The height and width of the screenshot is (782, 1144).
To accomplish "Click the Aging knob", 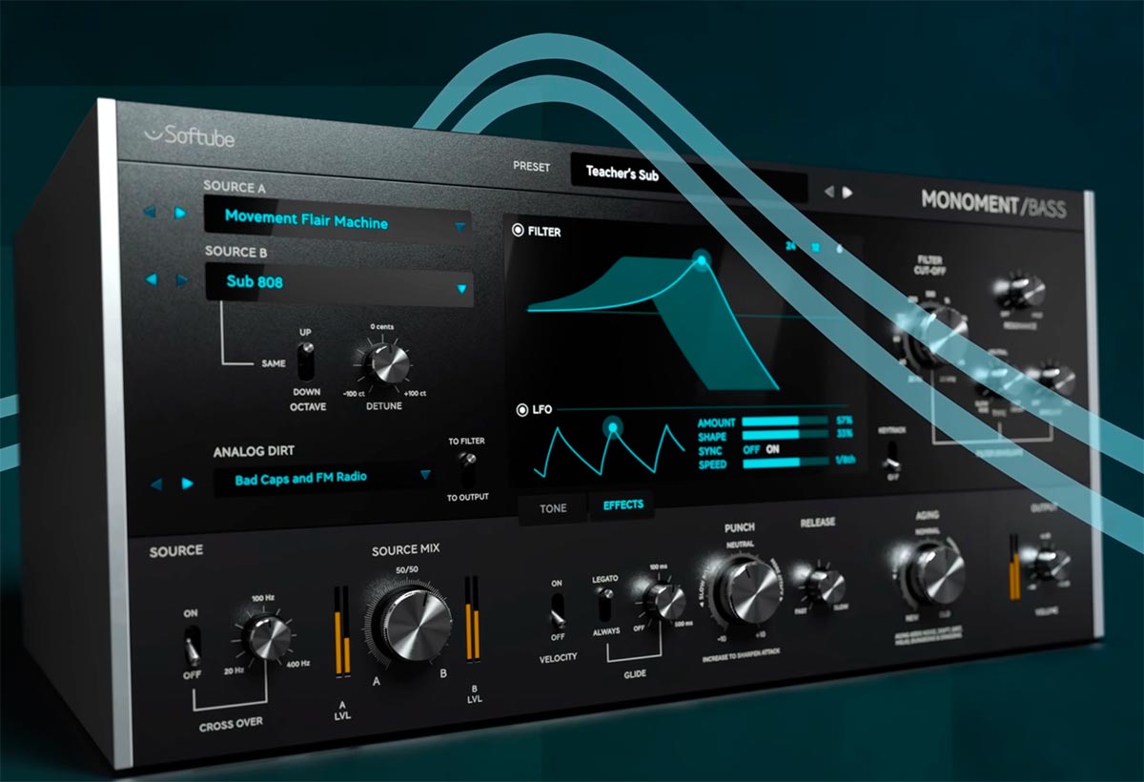I will 937,570.
